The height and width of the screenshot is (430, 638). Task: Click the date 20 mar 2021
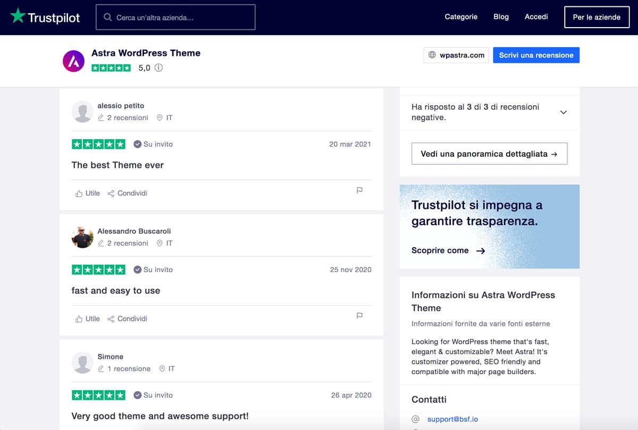tap(350, 144)
